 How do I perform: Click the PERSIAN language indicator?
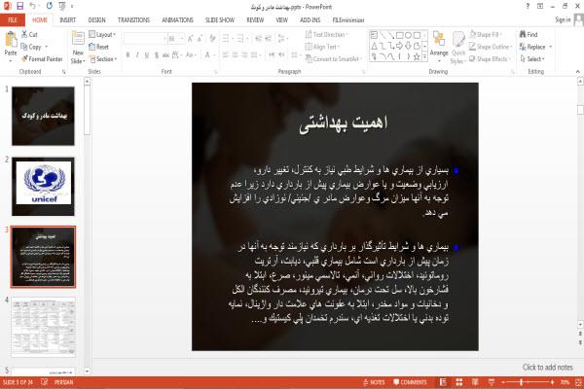pyautogui.click(x=63, y=382)
